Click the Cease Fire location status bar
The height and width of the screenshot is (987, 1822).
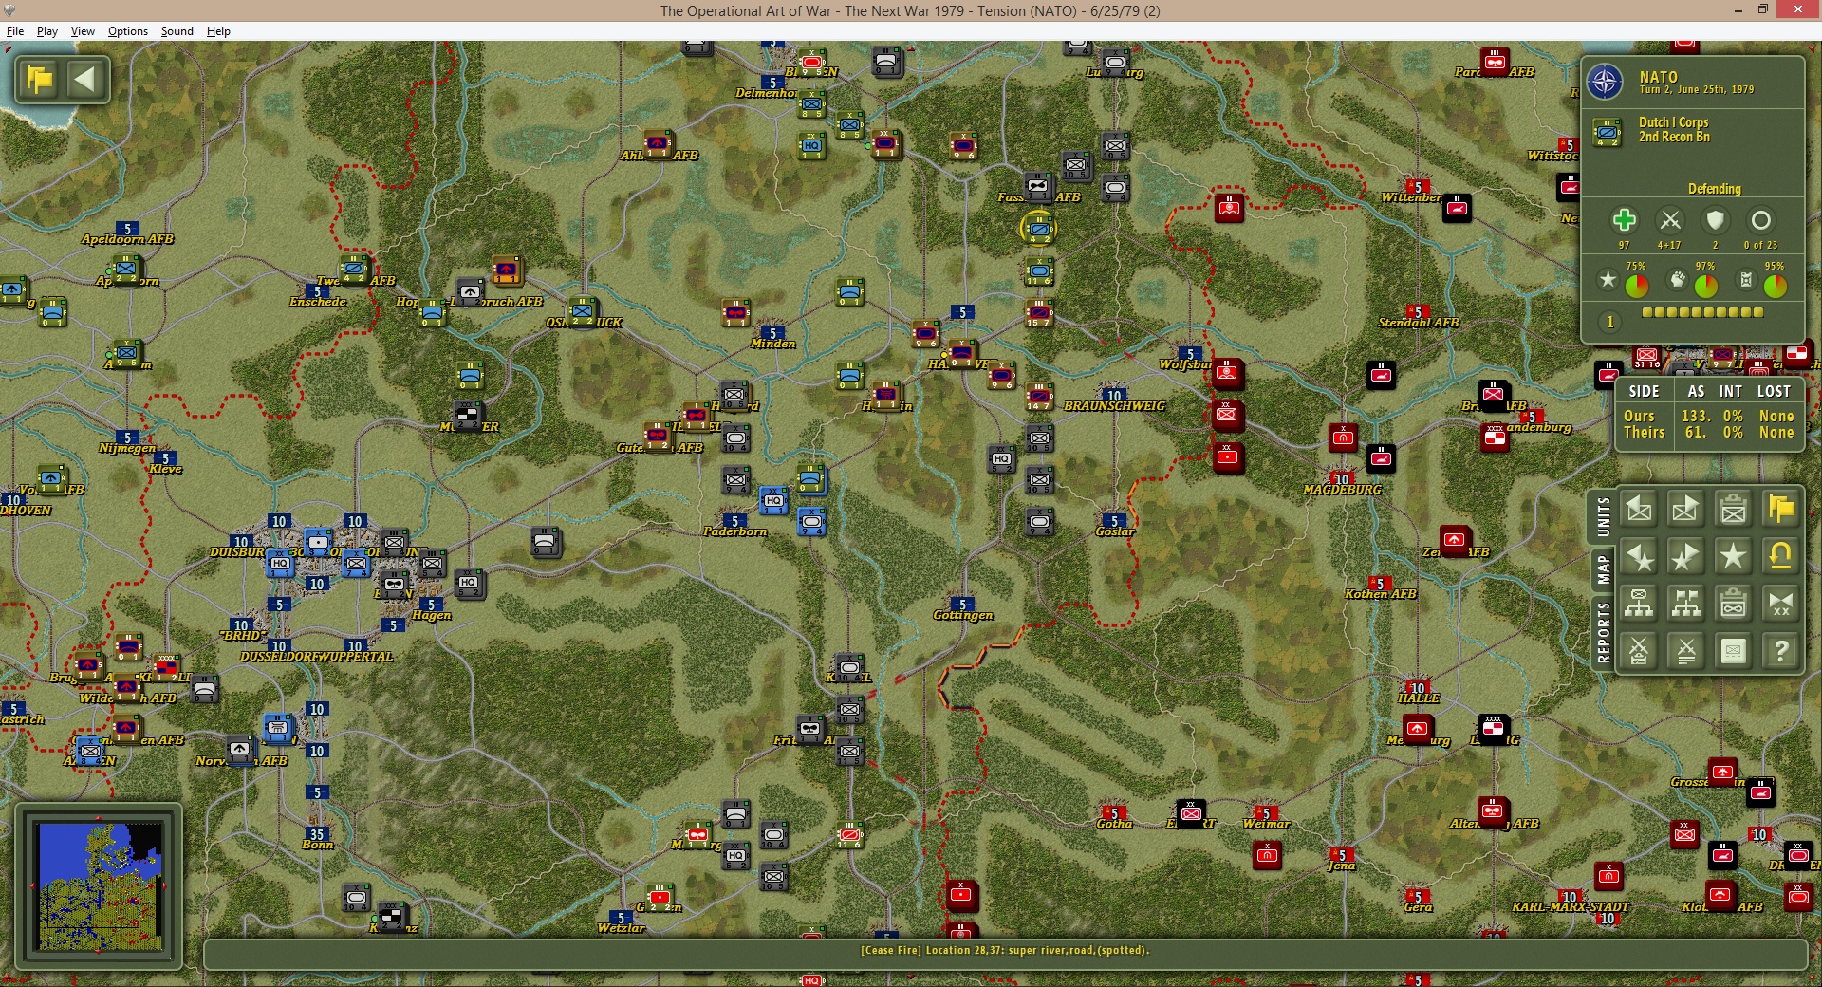coord(1005,950)
